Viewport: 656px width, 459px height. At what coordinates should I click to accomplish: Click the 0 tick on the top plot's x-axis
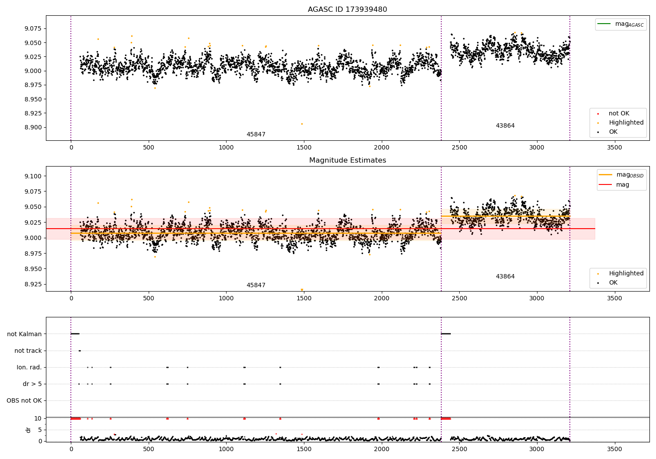[x=71, y=148]
